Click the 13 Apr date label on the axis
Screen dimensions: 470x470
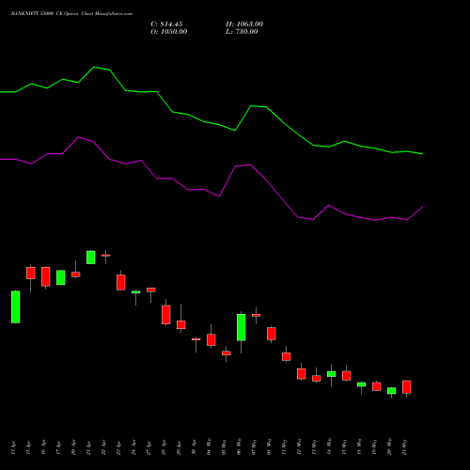pyautogui.click(x=13, y=447)
